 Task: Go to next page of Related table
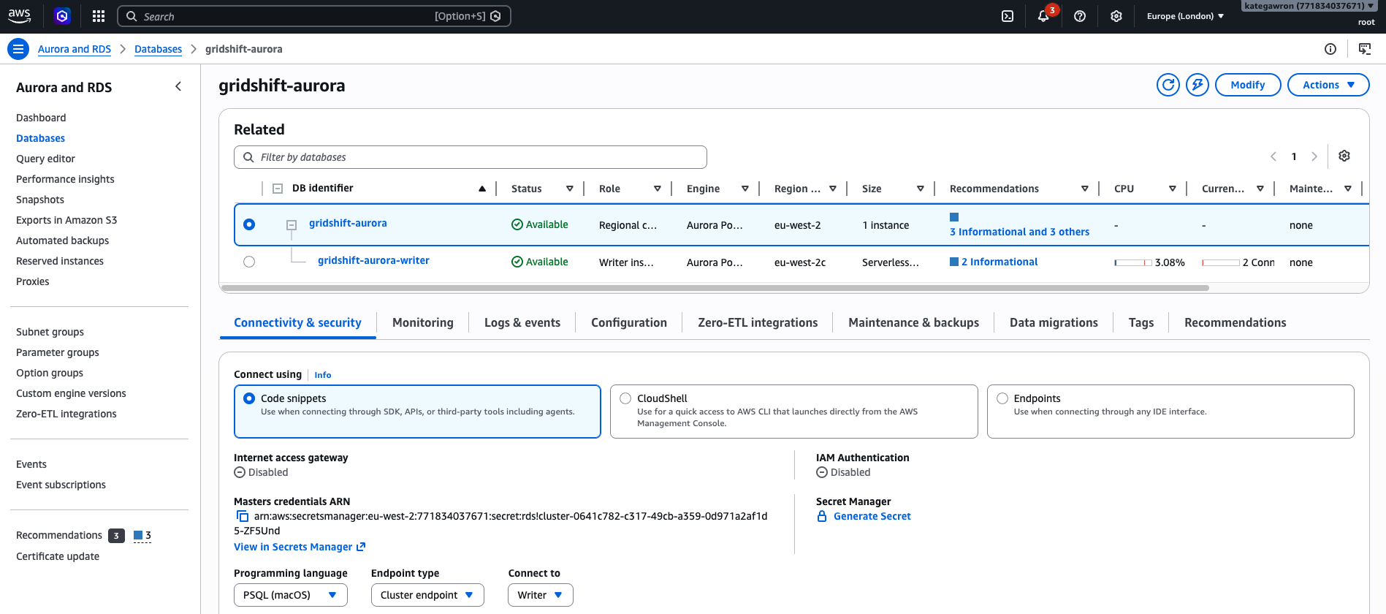(x=1314, y=156)
